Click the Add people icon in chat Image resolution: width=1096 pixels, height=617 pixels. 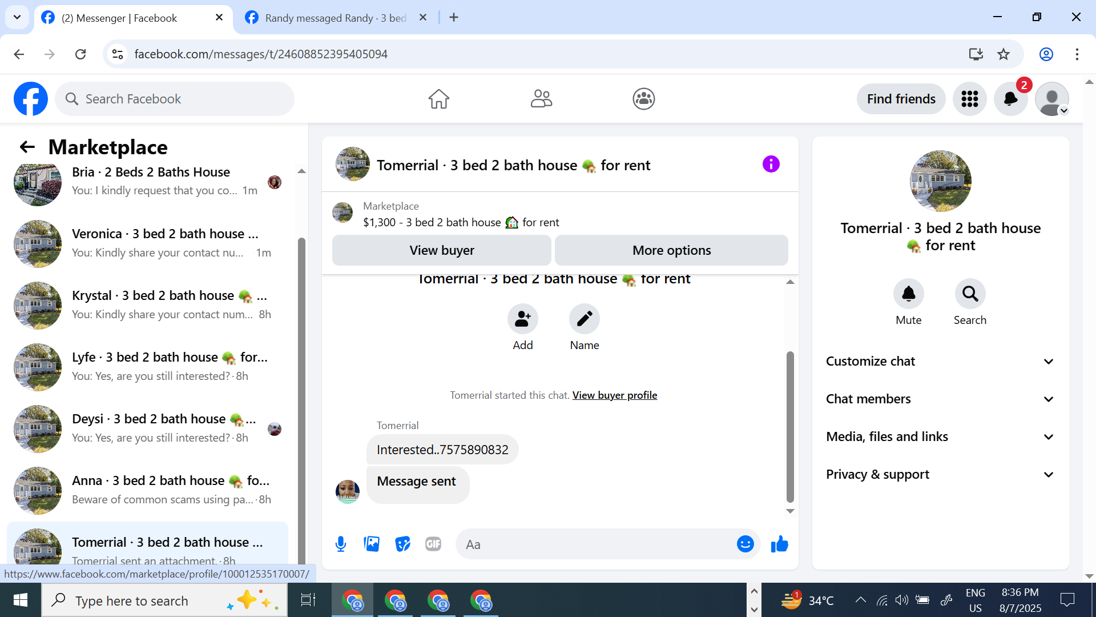coord(522,319)
